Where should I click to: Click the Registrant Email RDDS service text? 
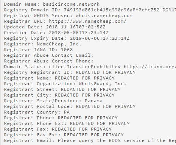click(117, 140)
